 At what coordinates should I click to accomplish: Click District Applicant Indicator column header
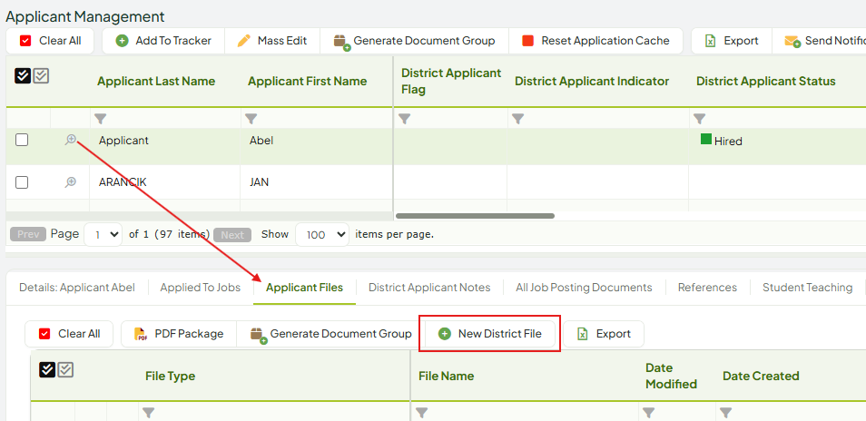[592, 81]
